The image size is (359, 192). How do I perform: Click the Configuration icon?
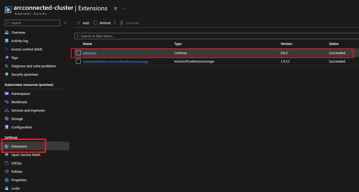point(6,127)
